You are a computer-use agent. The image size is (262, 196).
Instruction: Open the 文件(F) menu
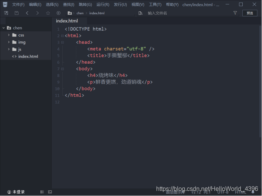(x=18, y=5)
